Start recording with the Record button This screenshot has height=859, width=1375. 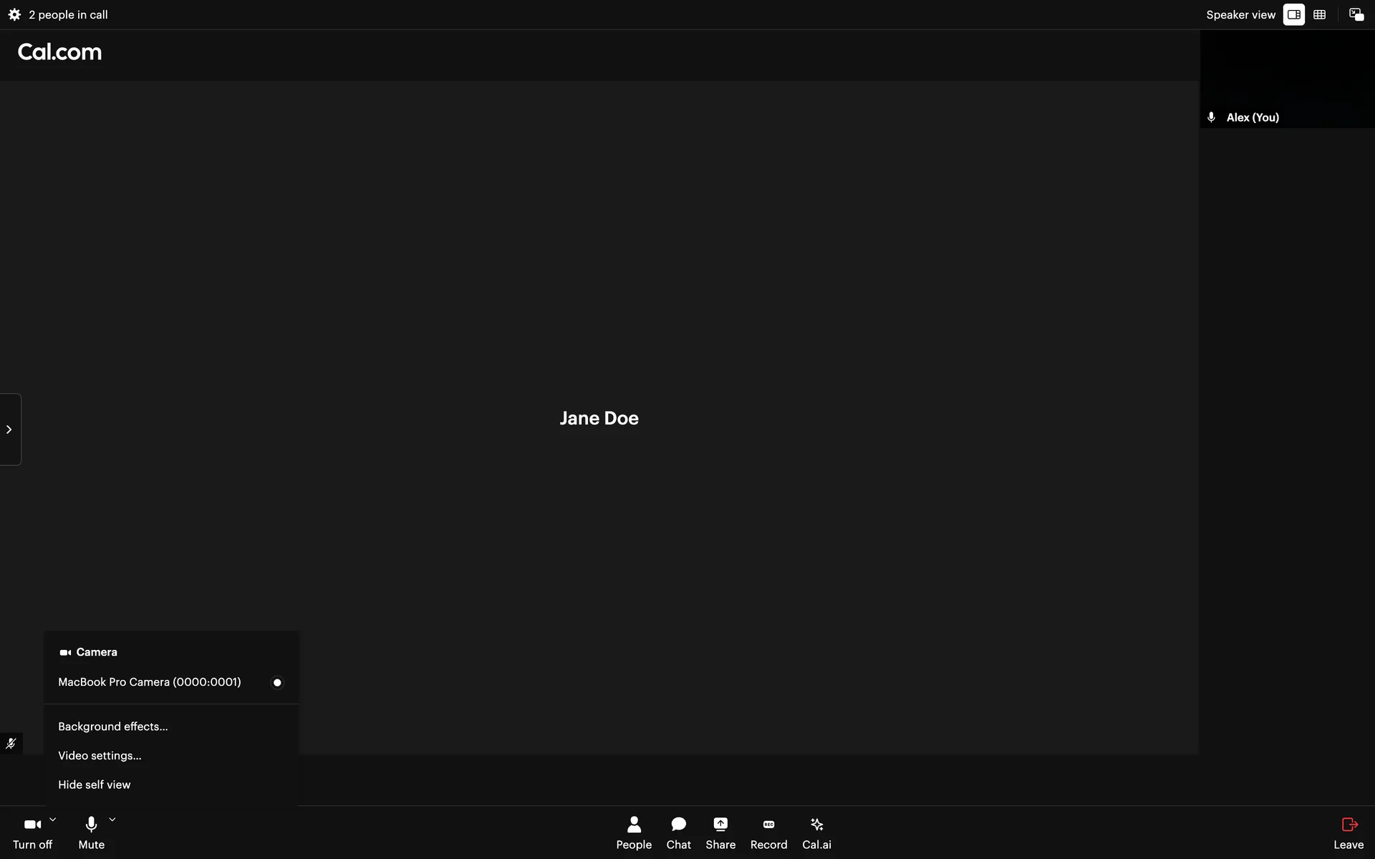pyautogui.click(x=768, y=833)
